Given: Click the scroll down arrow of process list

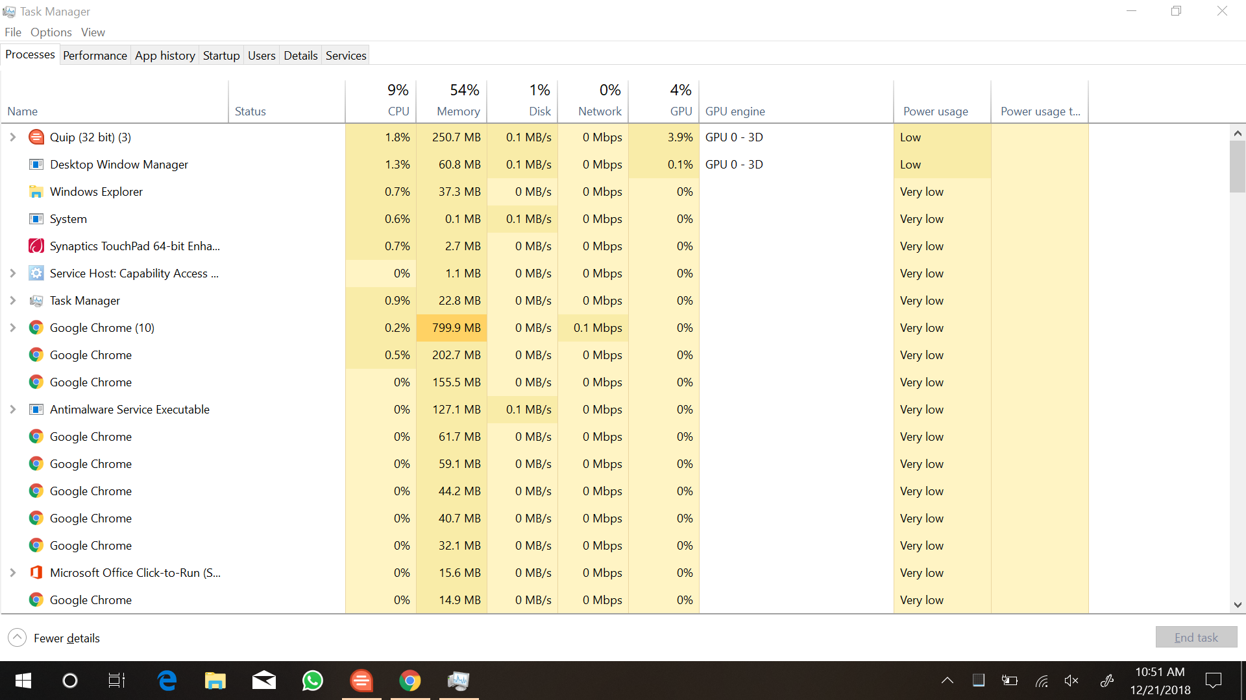Looking at the screenshot, I should pyautogui.click(x=1238, y=605).
